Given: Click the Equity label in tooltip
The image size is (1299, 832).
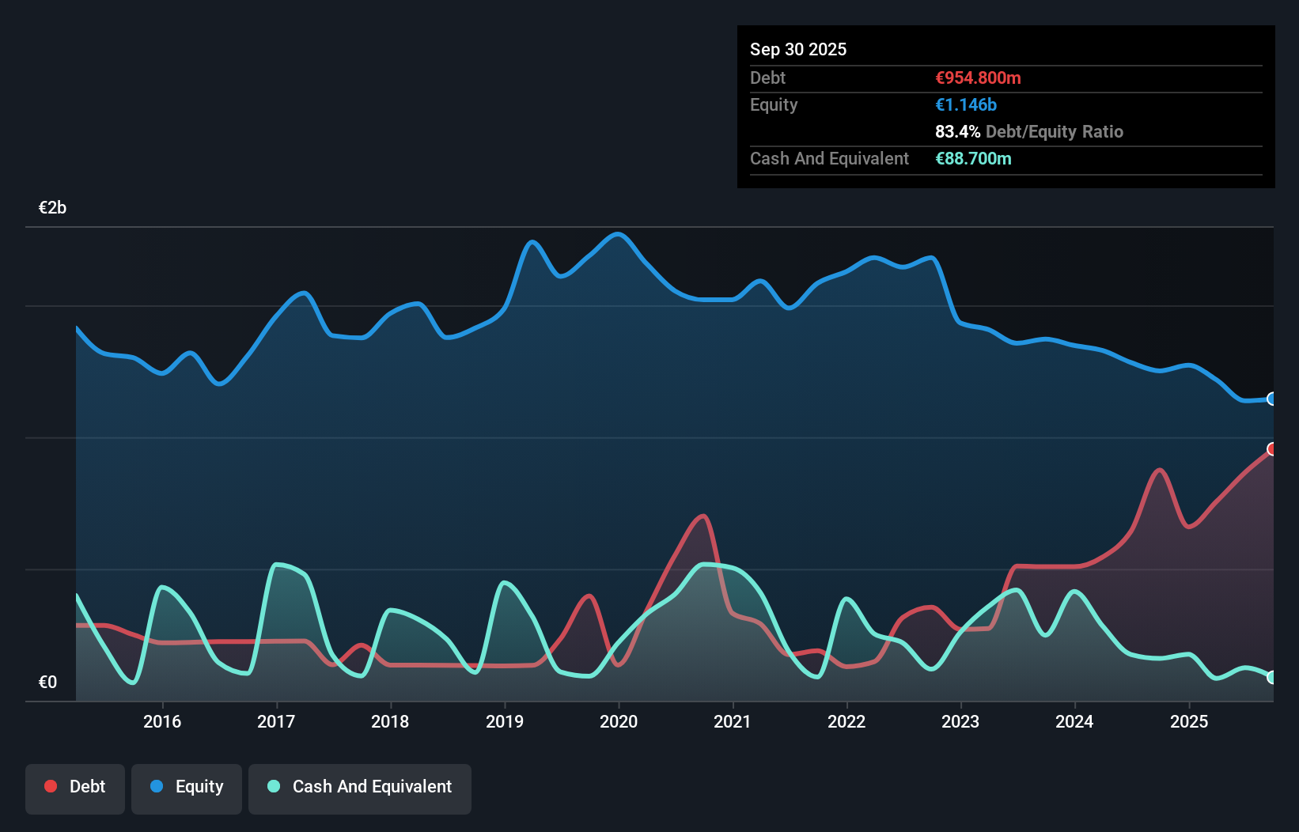Looking at the screenshot, I should [x=774, y=105].
